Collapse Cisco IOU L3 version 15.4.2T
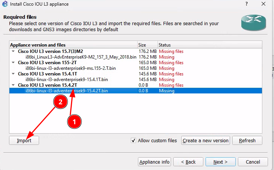The height and width of the screenshot is (170, 274). [13, 85]
